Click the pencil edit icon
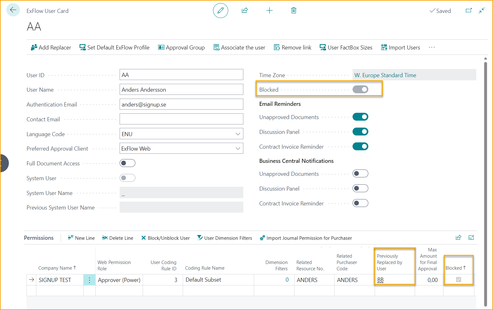The height and width of the screenshot is (310, 493). pyautogui.click(x=220, y=10)
